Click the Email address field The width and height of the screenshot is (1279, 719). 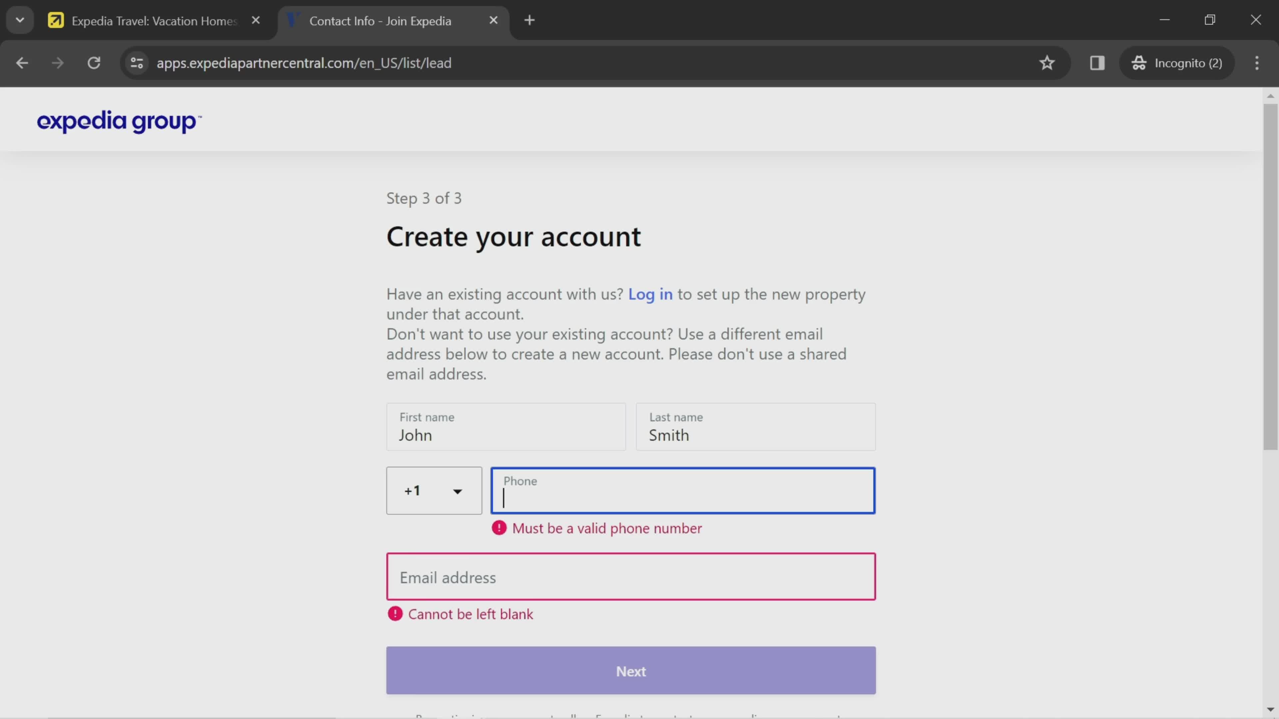tap(631, 577)
